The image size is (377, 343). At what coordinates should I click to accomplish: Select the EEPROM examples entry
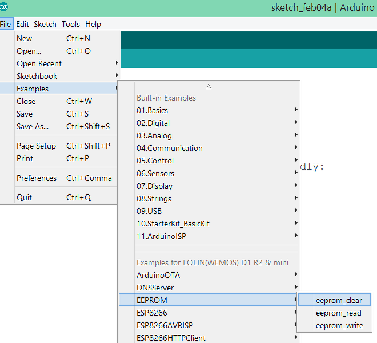(208, 300)
